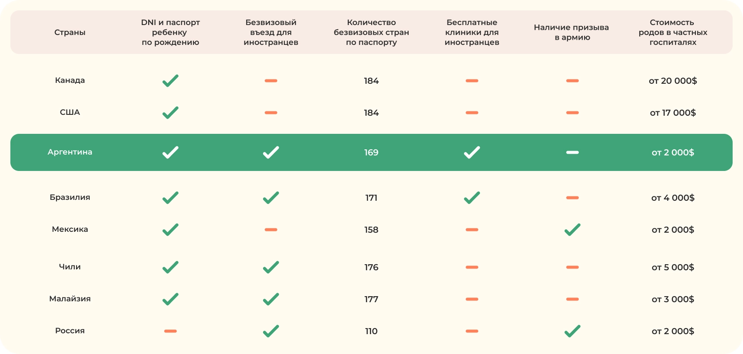Click США's dash under Безвизовый въезд

(271, 113)
